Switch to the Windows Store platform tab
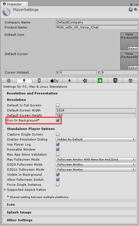Screen dimensions: 139x226 [100, 80]
